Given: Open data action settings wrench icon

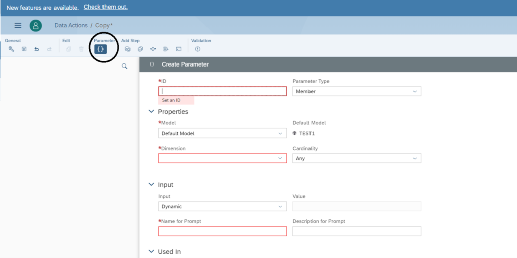Looking at the screenshot, I should pos(11,49).
